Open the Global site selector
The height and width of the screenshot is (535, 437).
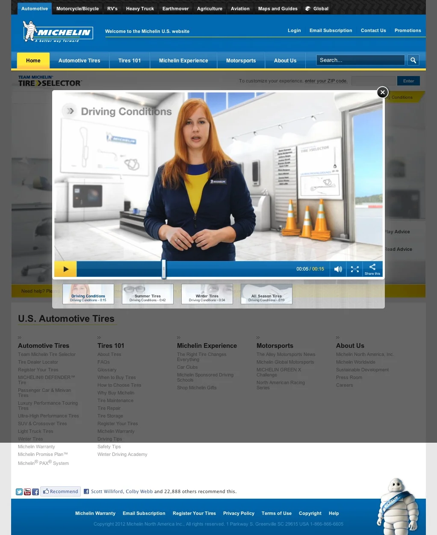tap(317, 9)
